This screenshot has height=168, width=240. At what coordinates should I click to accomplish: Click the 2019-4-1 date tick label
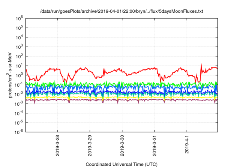click(x=187, y=144)
